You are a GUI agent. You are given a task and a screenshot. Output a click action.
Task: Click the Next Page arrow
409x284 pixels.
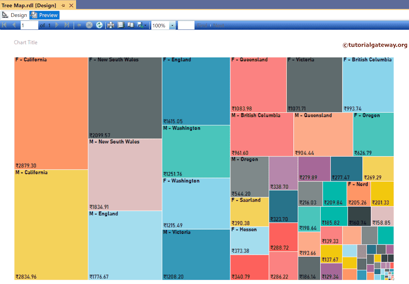[56, 25]
